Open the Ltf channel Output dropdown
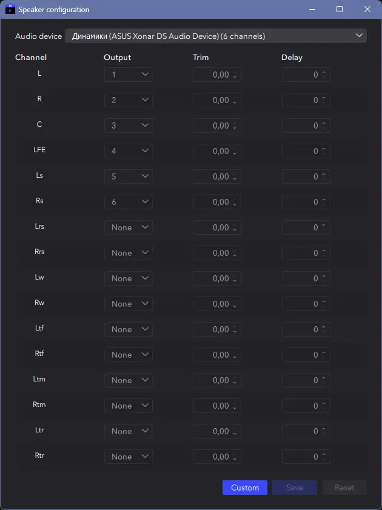 pos(128,329)
